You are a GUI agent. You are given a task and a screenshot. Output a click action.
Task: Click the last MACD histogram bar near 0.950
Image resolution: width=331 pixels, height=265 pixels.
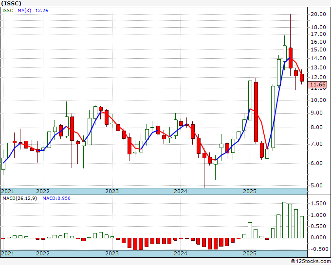pos(302,227)
